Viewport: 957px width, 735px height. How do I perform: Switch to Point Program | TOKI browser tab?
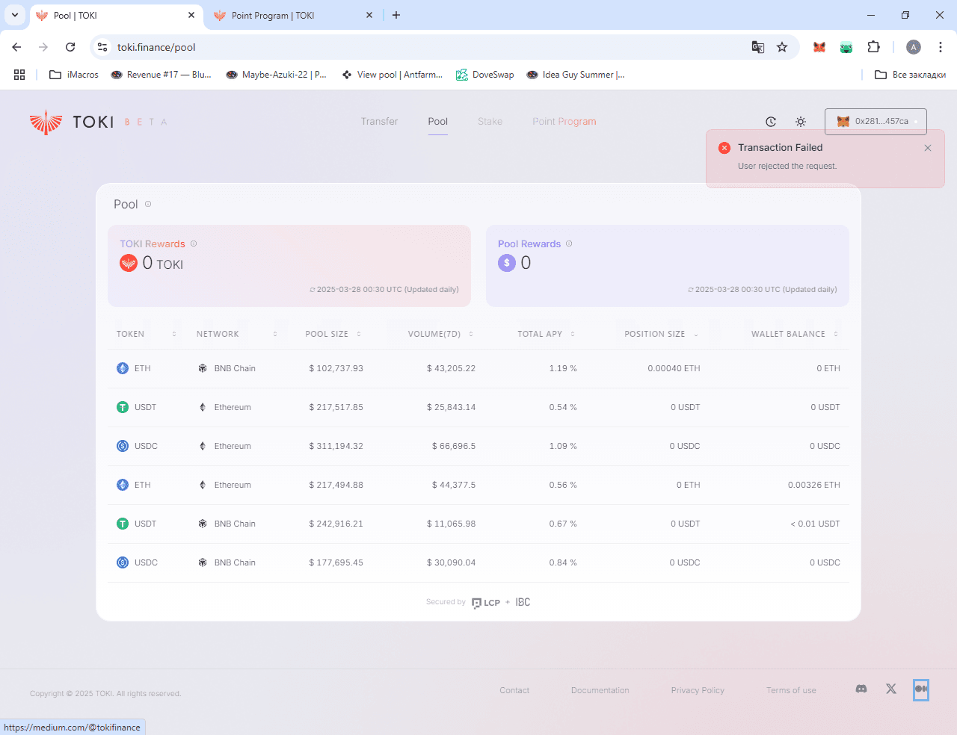pos(292,15)
